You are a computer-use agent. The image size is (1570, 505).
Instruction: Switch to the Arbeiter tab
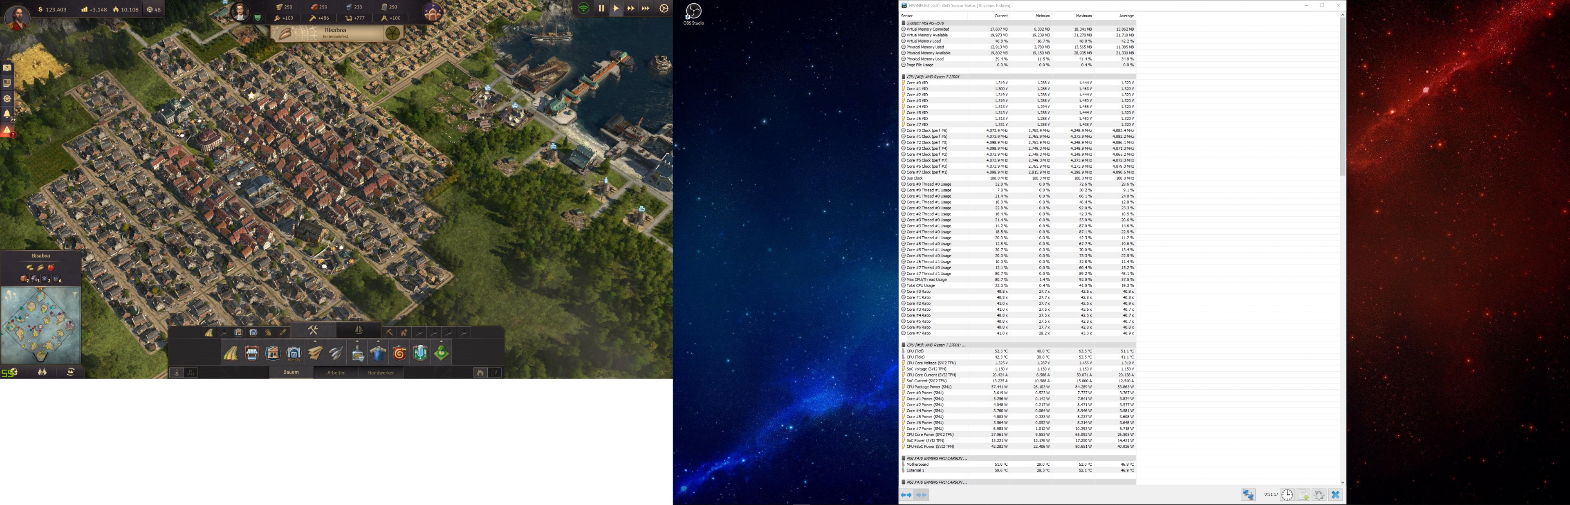point(336,373)
